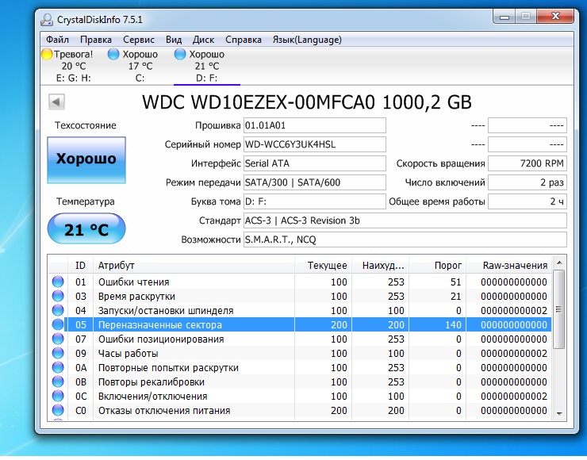Click the Стандарт field ACS-3 Revision 3b
Viewport: 587px width, 460px height.
click(405, 220)
